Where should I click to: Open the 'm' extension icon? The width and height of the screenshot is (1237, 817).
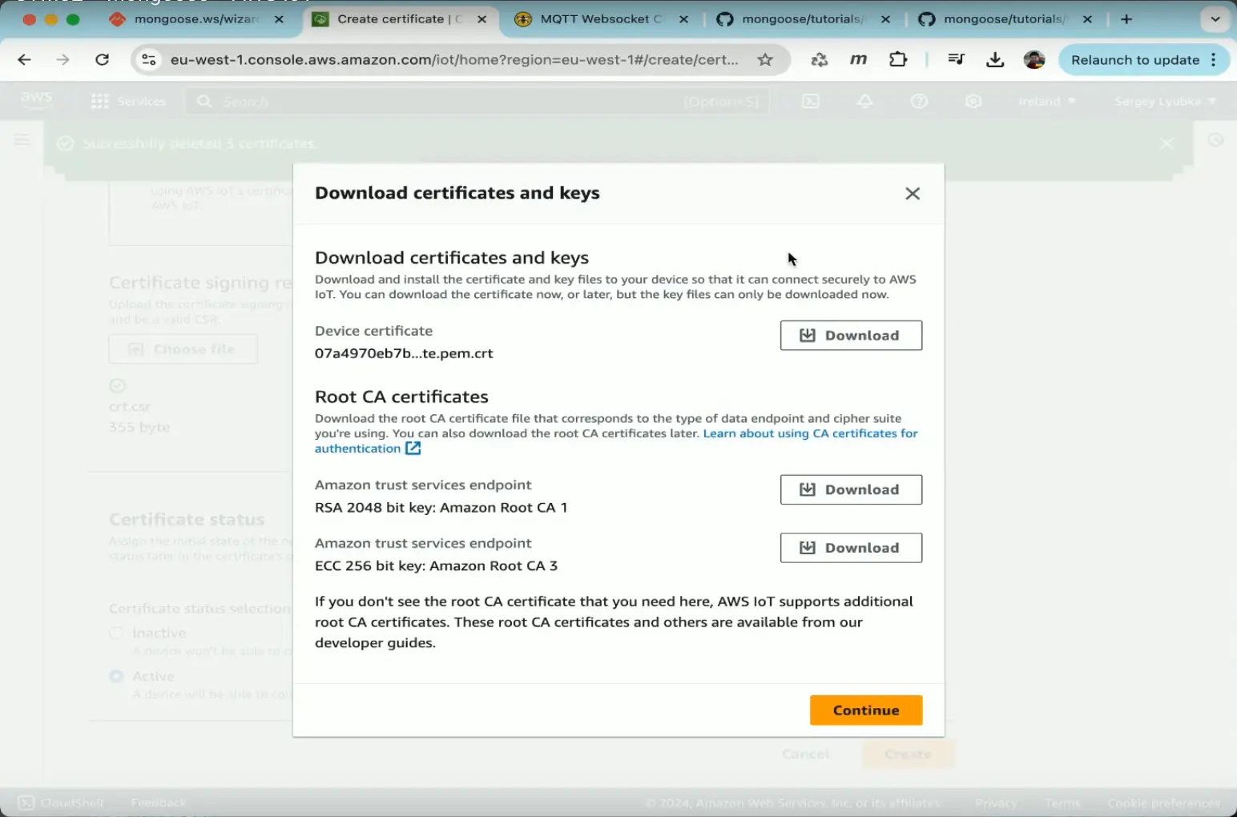(x=858, y=60)
